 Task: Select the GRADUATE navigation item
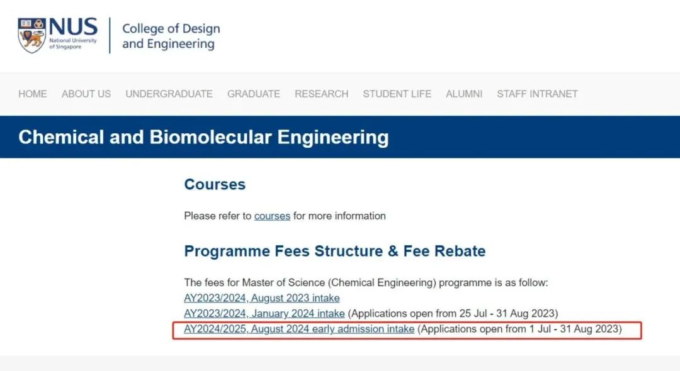254,94
